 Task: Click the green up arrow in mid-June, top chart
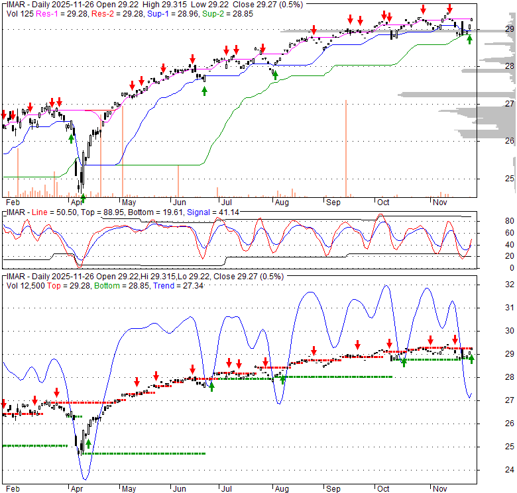pyautogui.click(x=204, y=89)
